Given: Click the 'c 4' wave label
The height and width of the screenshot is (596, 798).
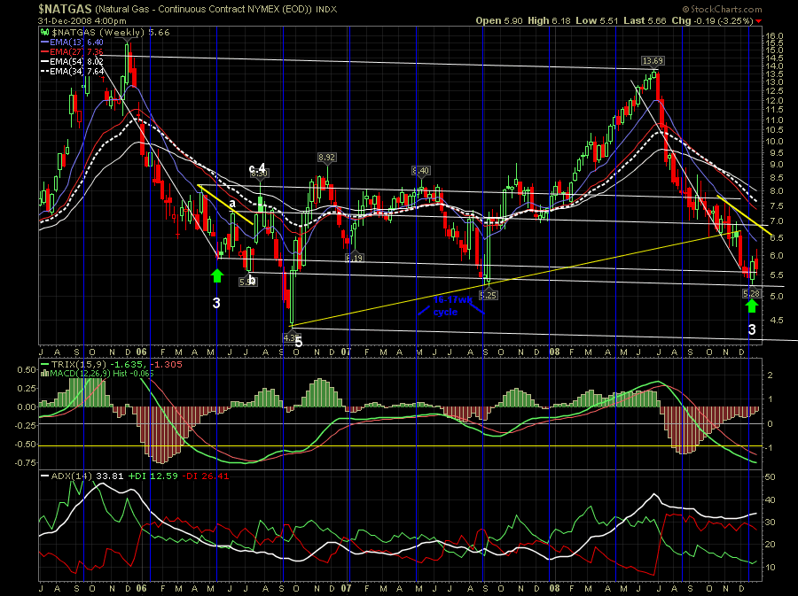Looking at the screenshot, I should click(x=257, y=168).
